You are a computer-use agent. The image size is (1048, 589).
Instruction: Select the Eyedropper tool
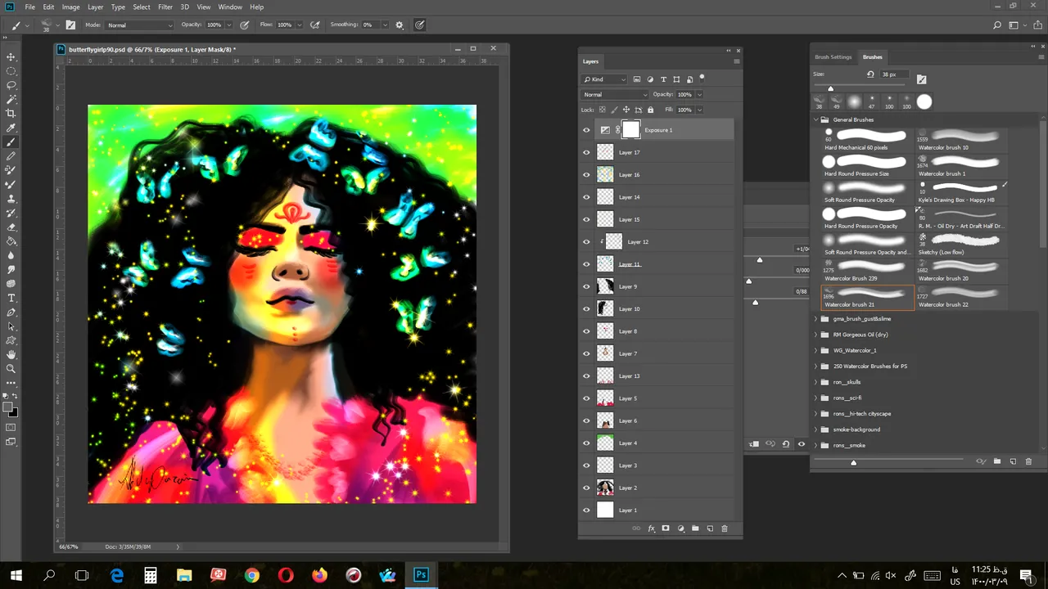(11, 128)
